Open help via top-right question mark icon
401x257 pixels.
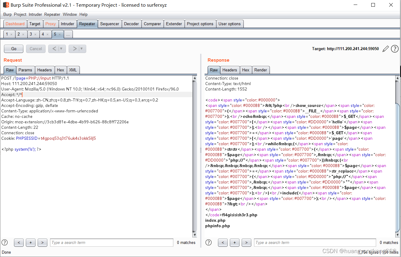point(395,49)
